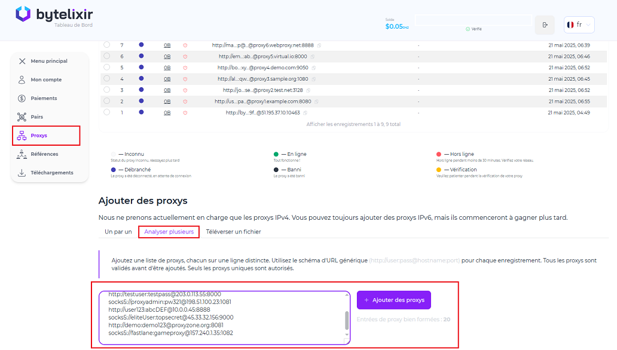Image resolution: width=617 pixels, height=350 pixels.
Task: Click red shield icon in row 7
Action: (185, 45)
